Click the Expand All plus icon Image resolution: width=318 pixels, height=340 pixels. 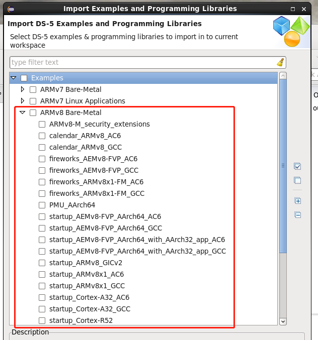pyautogui.click(x=297, y=201)
